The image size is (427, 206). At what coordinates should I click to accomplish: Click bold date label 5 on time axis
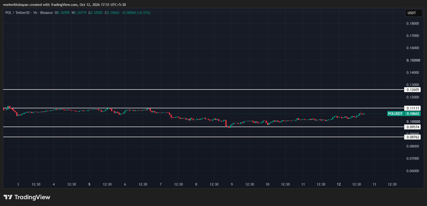coord(89,184)
